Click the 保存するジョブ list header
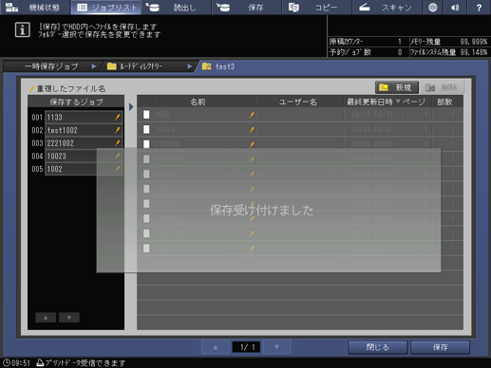The height and width of the screenshot is (368, 491). (x=76, y=101)
